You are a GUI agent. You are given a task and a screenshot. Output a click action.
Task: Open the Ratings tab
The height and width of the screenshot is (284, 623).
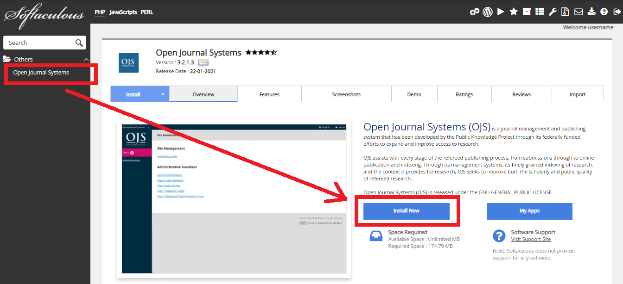[x=464, y=94]
